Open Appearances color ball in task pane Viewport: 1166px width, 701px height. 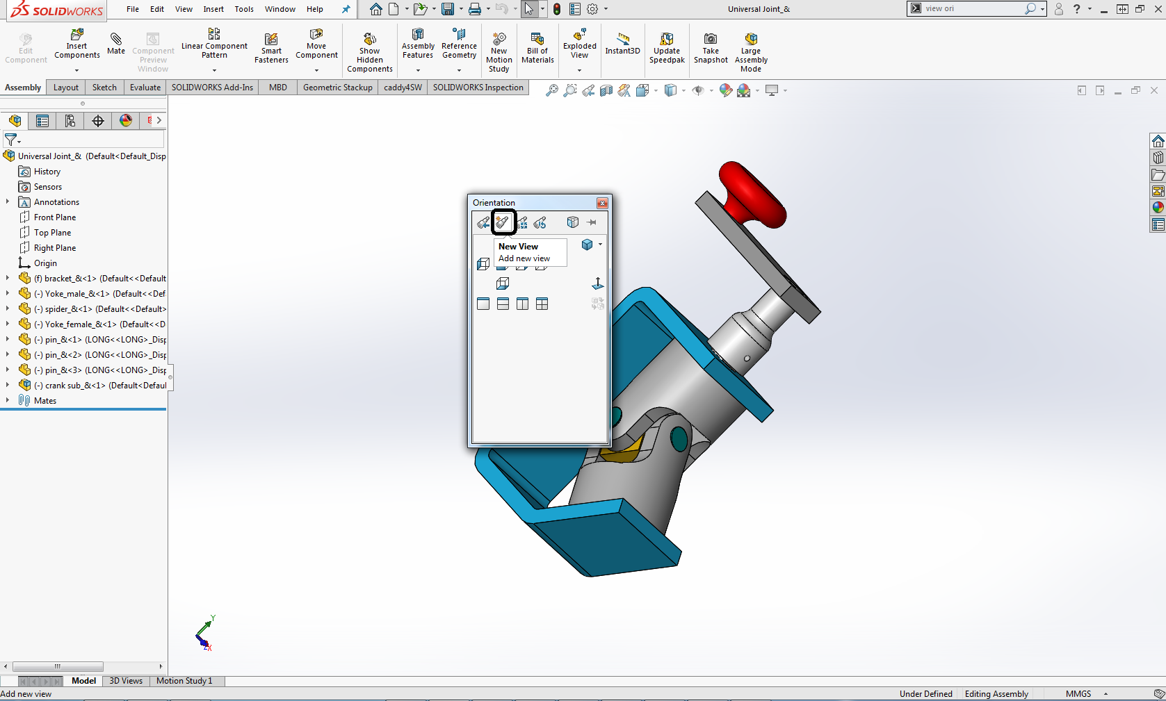[x=1158, y=208]
